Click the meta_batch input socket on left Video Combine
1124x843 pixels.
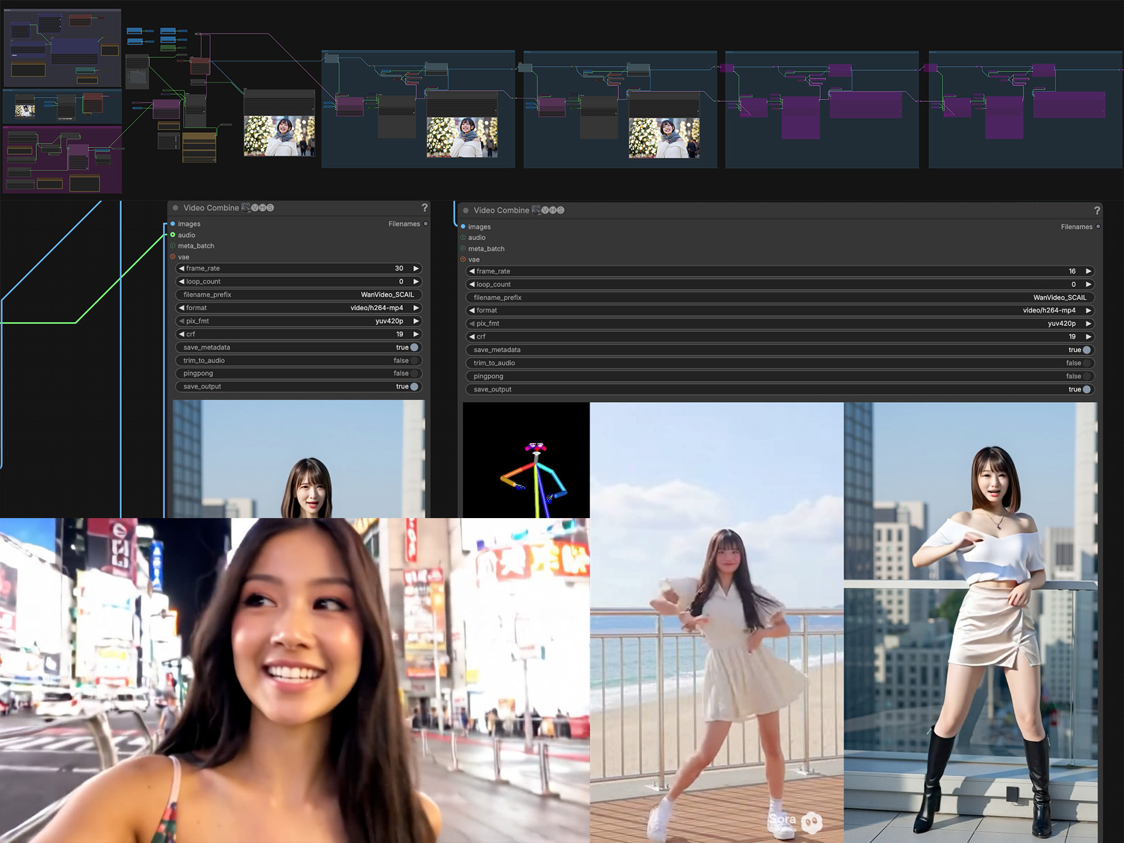[x=172, y=246]
